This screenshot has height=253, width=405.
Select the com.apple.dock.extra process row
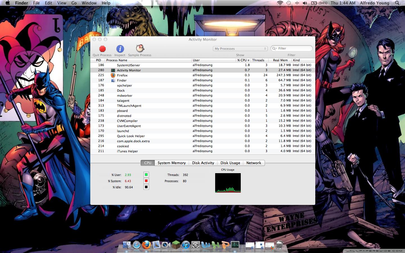(203, 141)
